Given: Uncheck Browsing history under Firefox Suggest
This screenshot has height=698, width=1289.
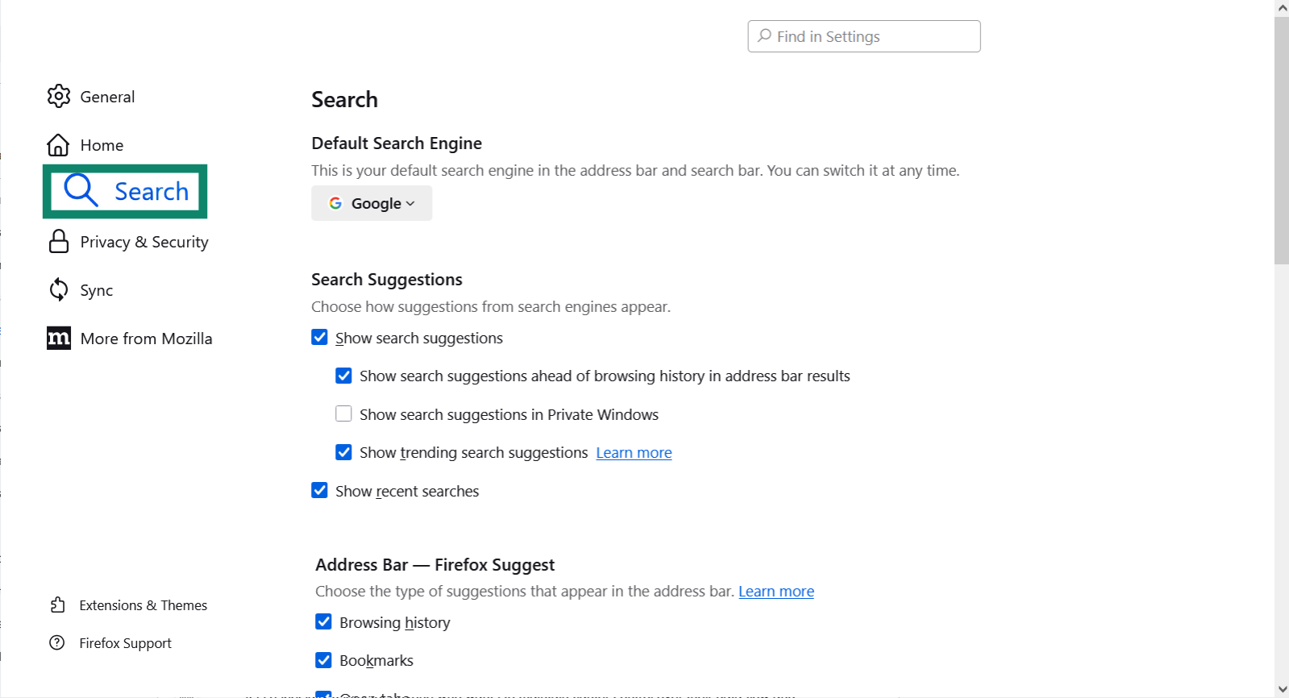Looking at the screenshot, I should [323, 621].
